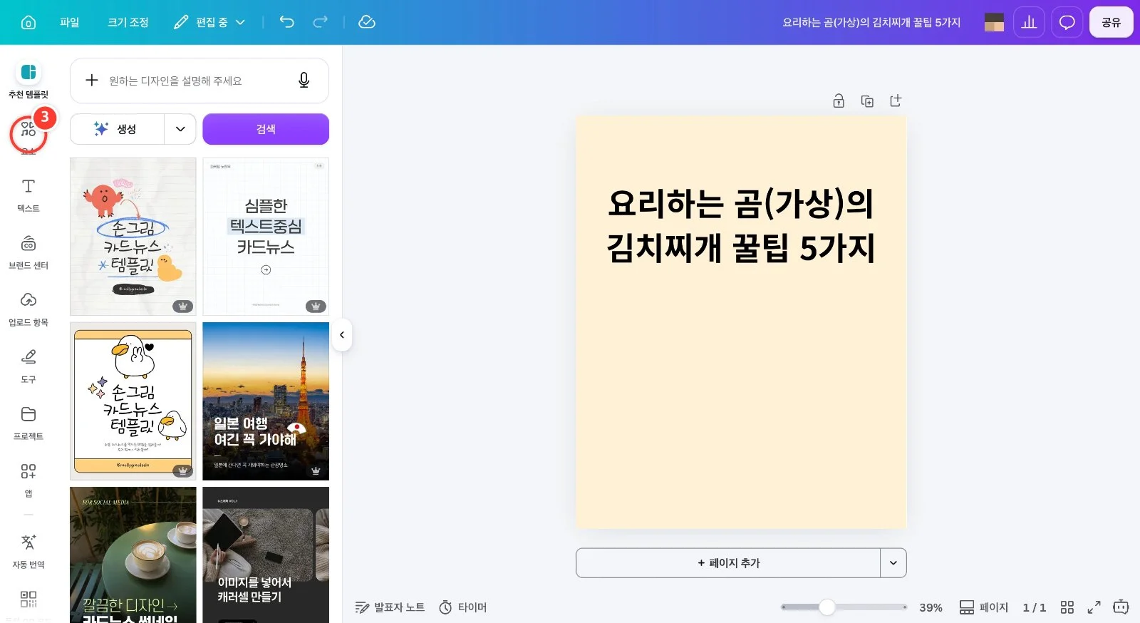
Task: Open the analytics chart icon
Action: [x=1029, y=22]
